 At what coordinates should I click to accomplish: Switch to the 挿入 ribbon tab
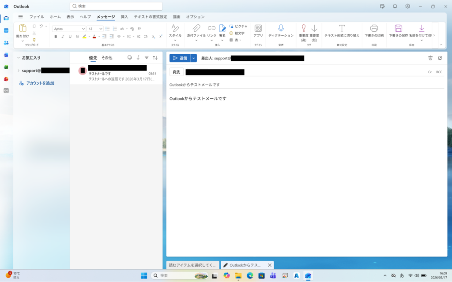(124, 17)
